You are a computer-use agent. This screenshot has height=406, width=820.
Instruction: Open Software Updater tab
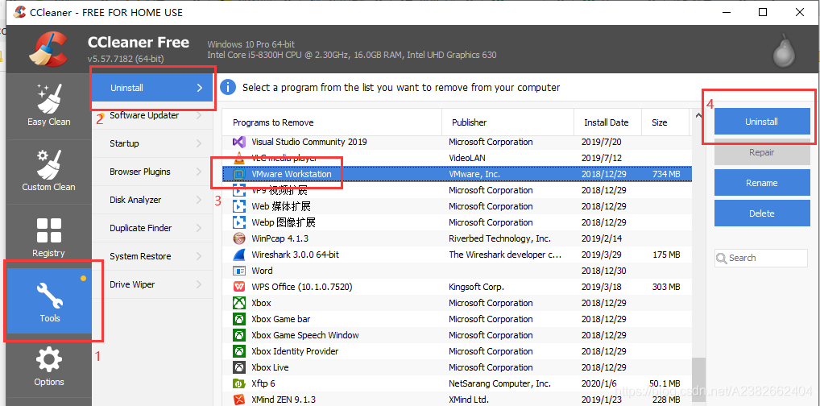(x=152, y=116)
